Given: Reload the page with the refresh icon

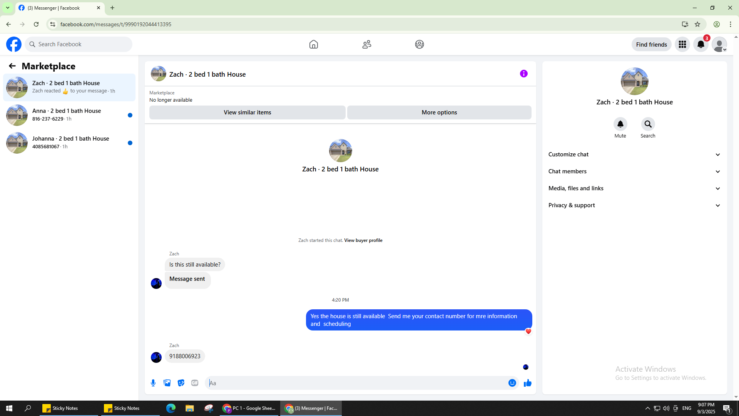Looking at the screenshot, I should tap(36, 24).
